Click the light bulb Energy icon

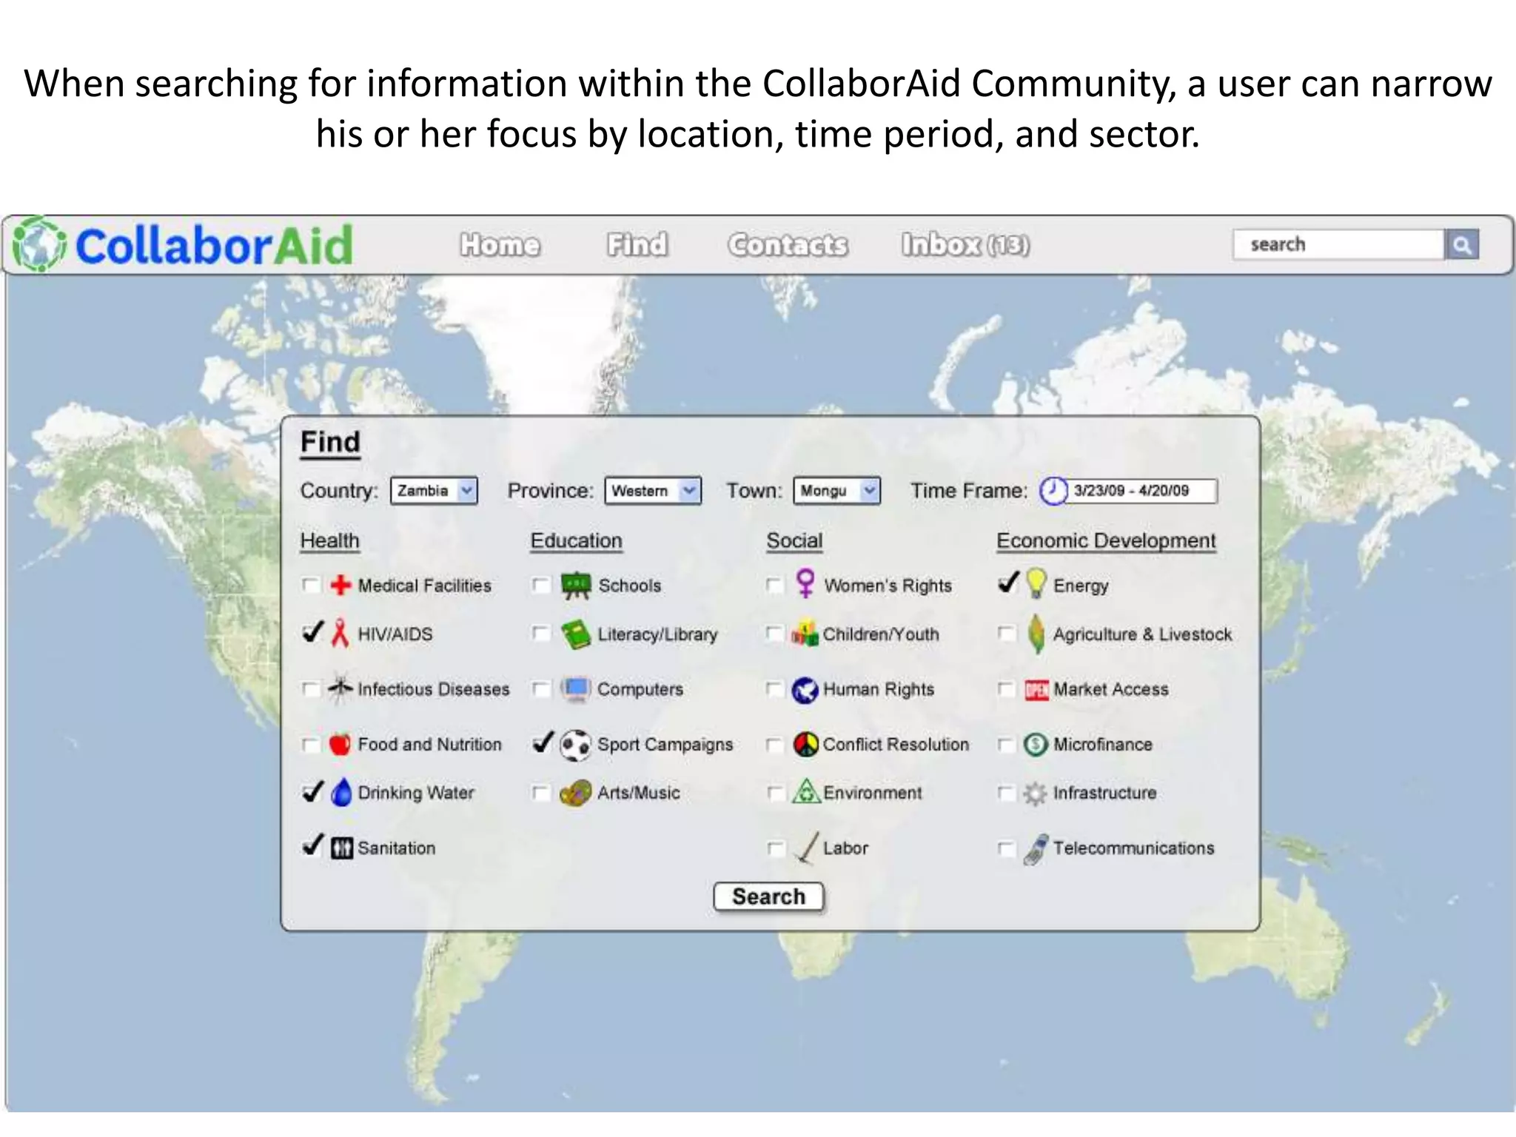click(1036, 584)
